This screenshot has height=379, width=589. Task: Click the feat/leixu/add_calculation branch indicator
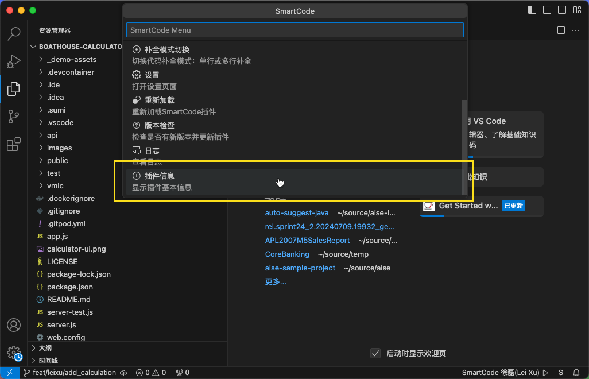point(70,373)
